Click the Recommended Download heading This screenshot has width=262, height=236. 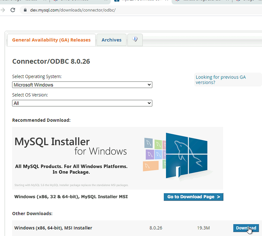(42, 120)
